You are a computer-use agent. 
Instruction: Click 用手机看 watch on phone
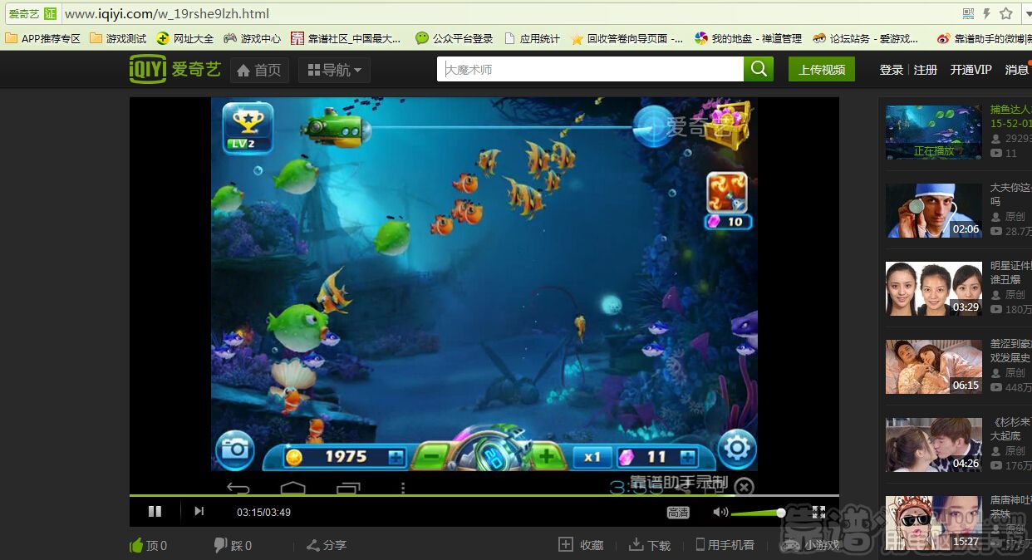[x=725, y=545]
